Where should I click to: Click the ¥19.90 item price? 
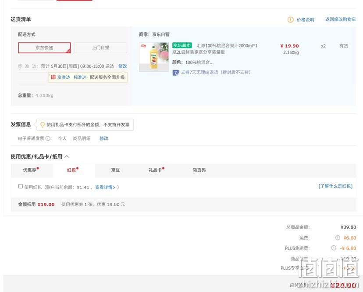click(289, 46)
